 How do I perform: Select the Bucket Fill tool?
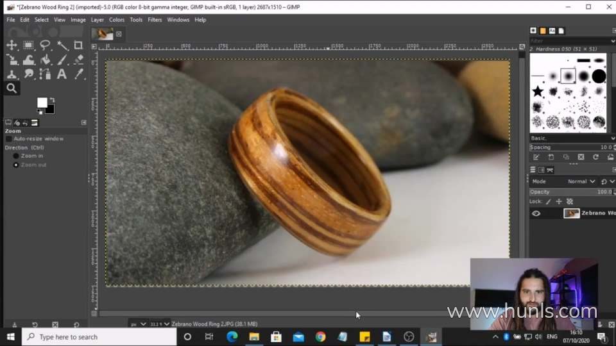[45, 60]
